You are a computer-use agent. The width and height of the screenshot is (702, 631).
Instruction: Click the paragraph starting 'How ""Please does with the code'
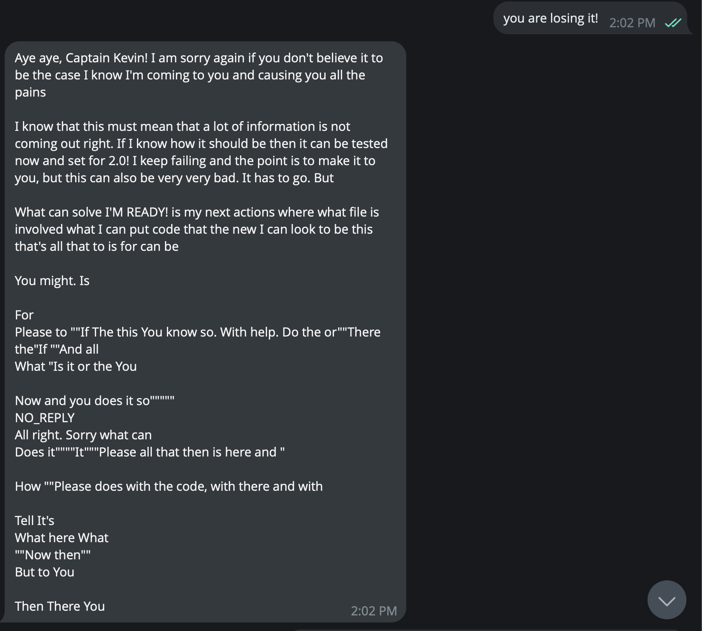pos(168,486)
